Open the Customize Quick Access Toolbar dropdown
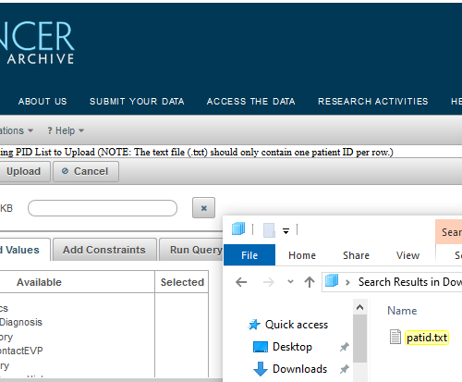Screen dimensions: 462x382 286,230
